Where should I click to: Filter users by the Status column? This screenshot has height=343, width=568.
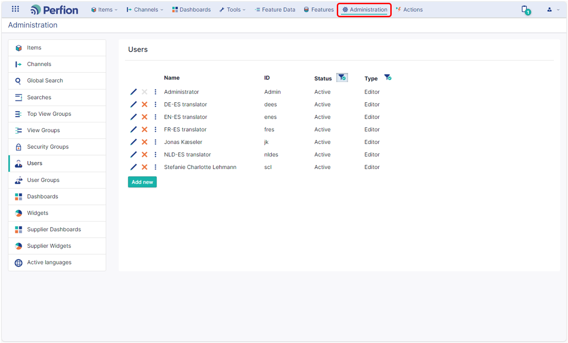point(342,77)
